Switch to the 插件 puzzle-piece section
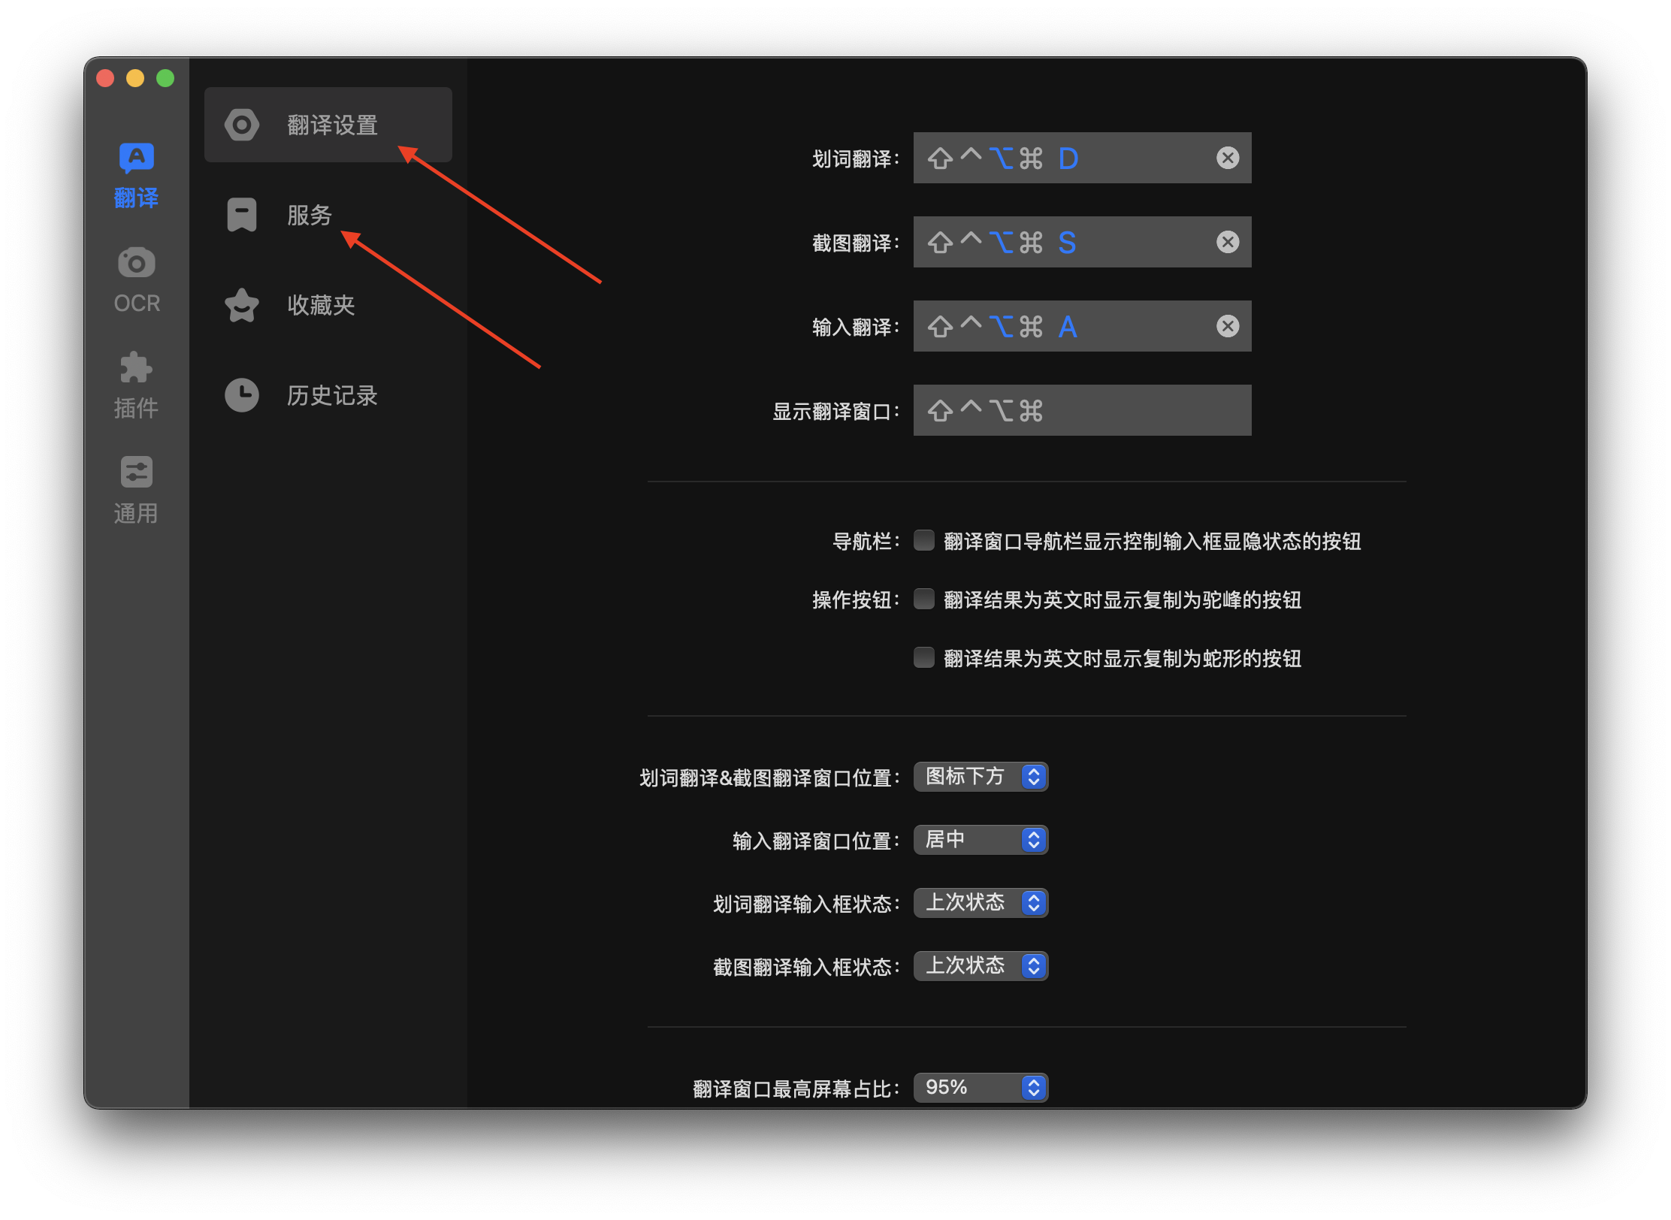 (x=136, y=385)
